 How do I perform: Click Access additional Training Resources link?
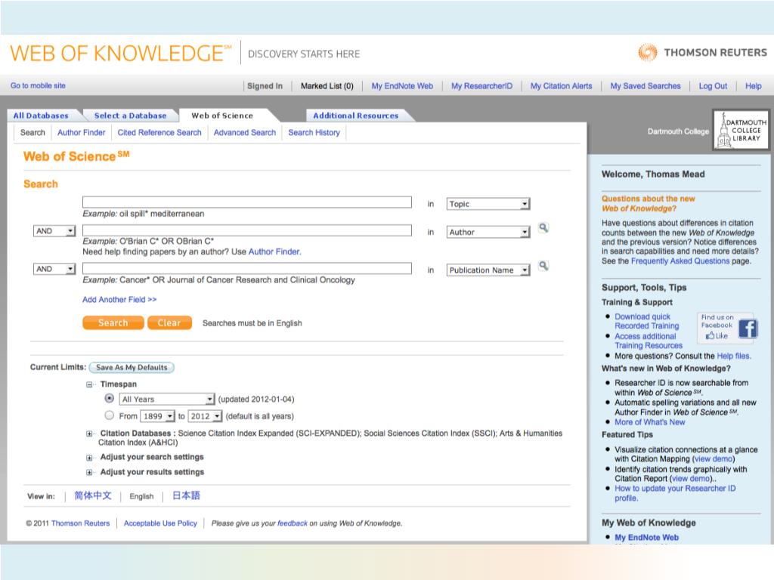649,341
